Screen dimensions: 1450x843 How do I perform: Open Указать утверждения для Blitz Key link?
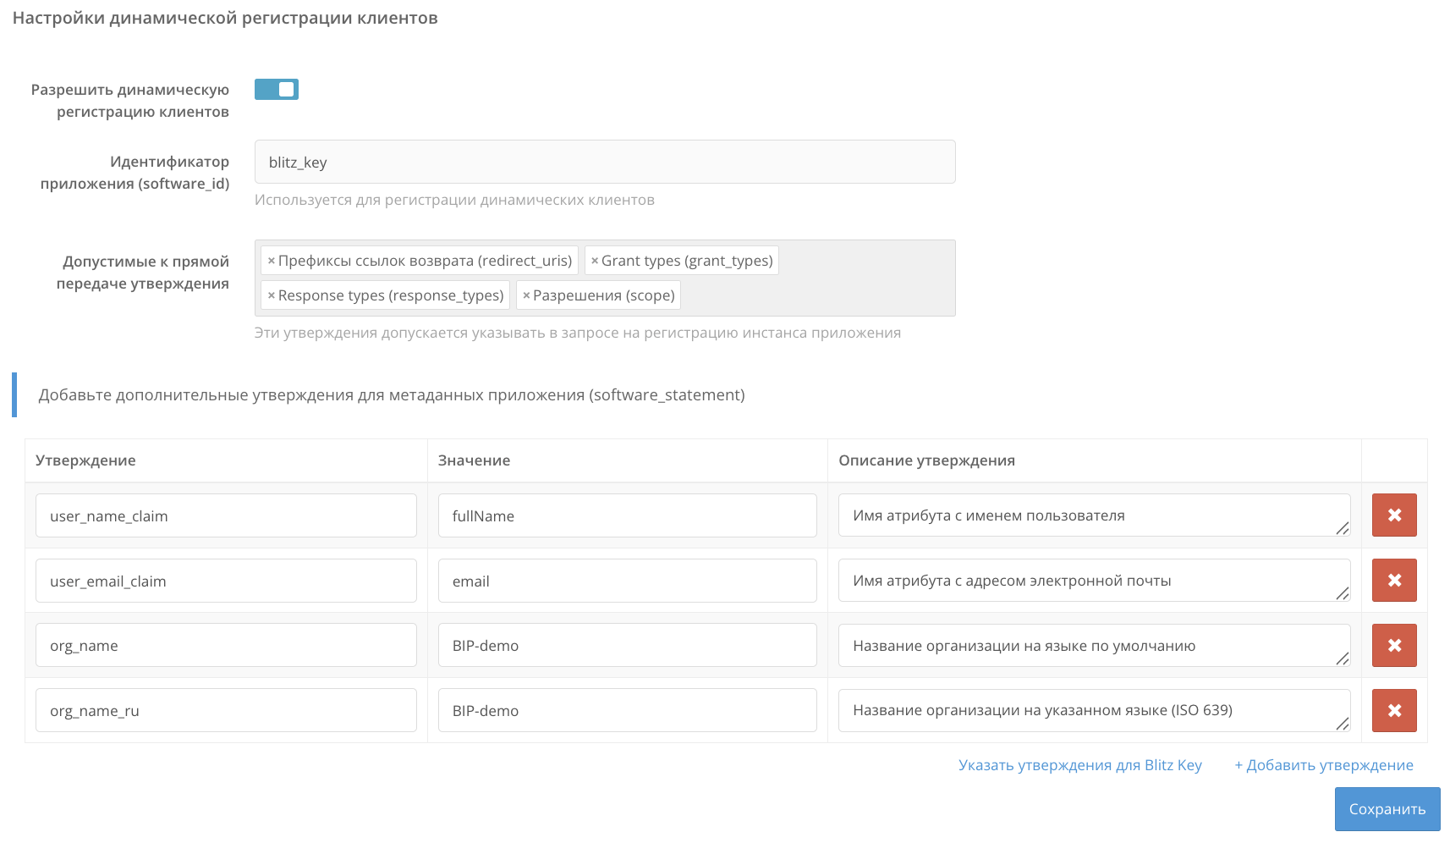[x=1079, y=765]
